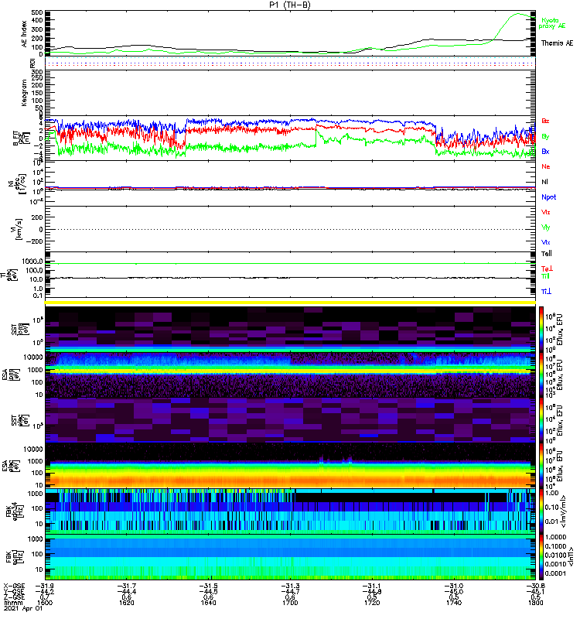The image size is (580, 619).
Task: Click the 1620 time axis label
Action: [x=126, y=603]
